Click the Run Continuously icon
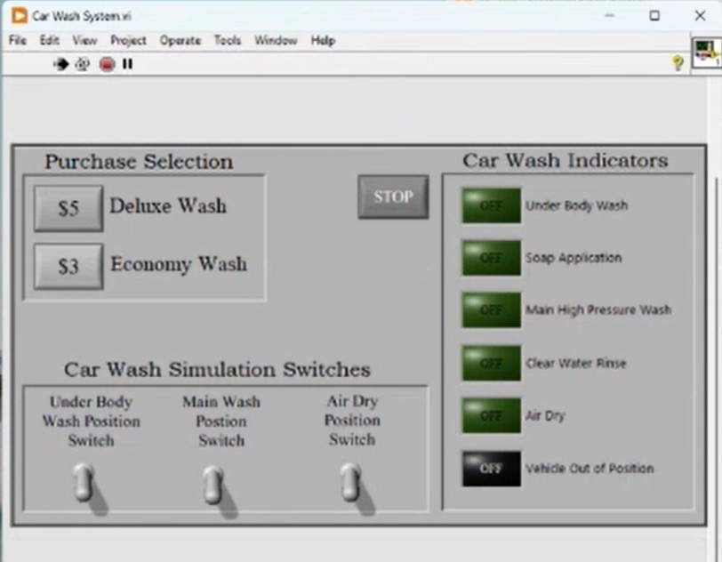This screenshot has height=562, width=722. pos(82,63)
